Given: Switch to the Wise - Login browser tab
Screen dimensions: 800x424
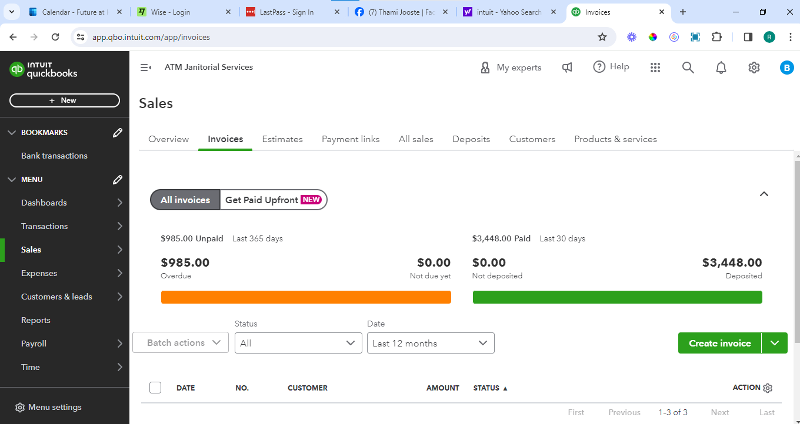Looking at the screenshot, I should [x=184, y=12].
